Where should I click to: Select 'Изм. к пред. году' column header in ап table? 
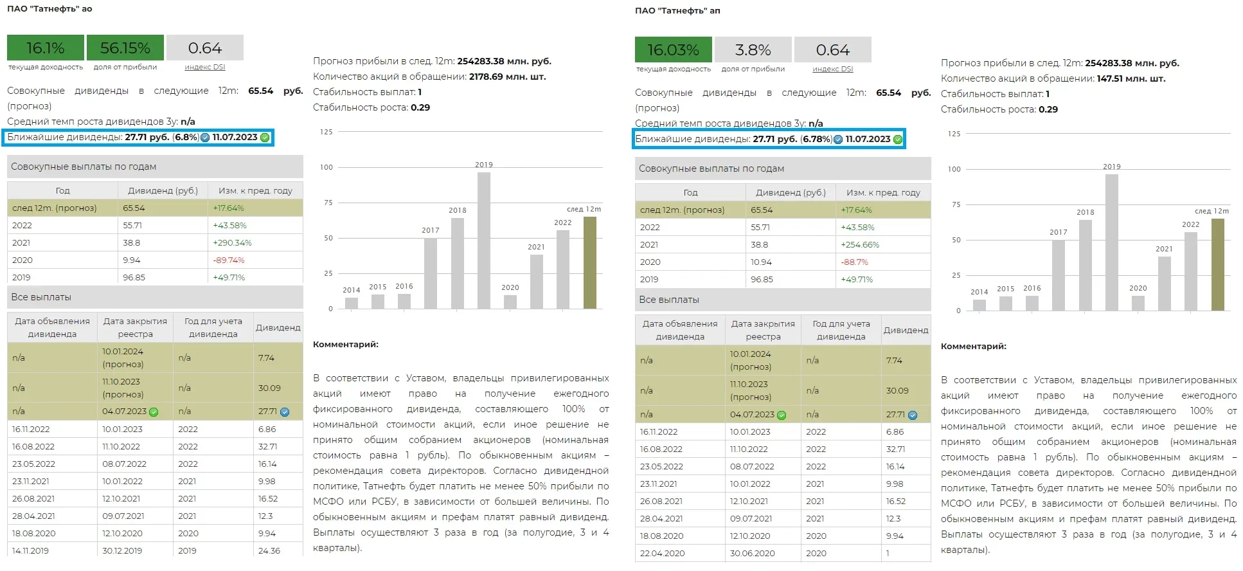point(883,193)
